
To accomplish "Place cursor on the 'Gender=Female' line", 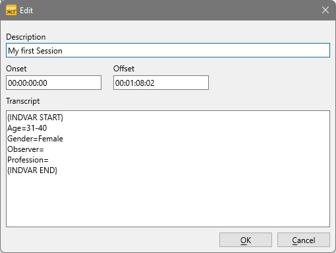I will point(35,139).
